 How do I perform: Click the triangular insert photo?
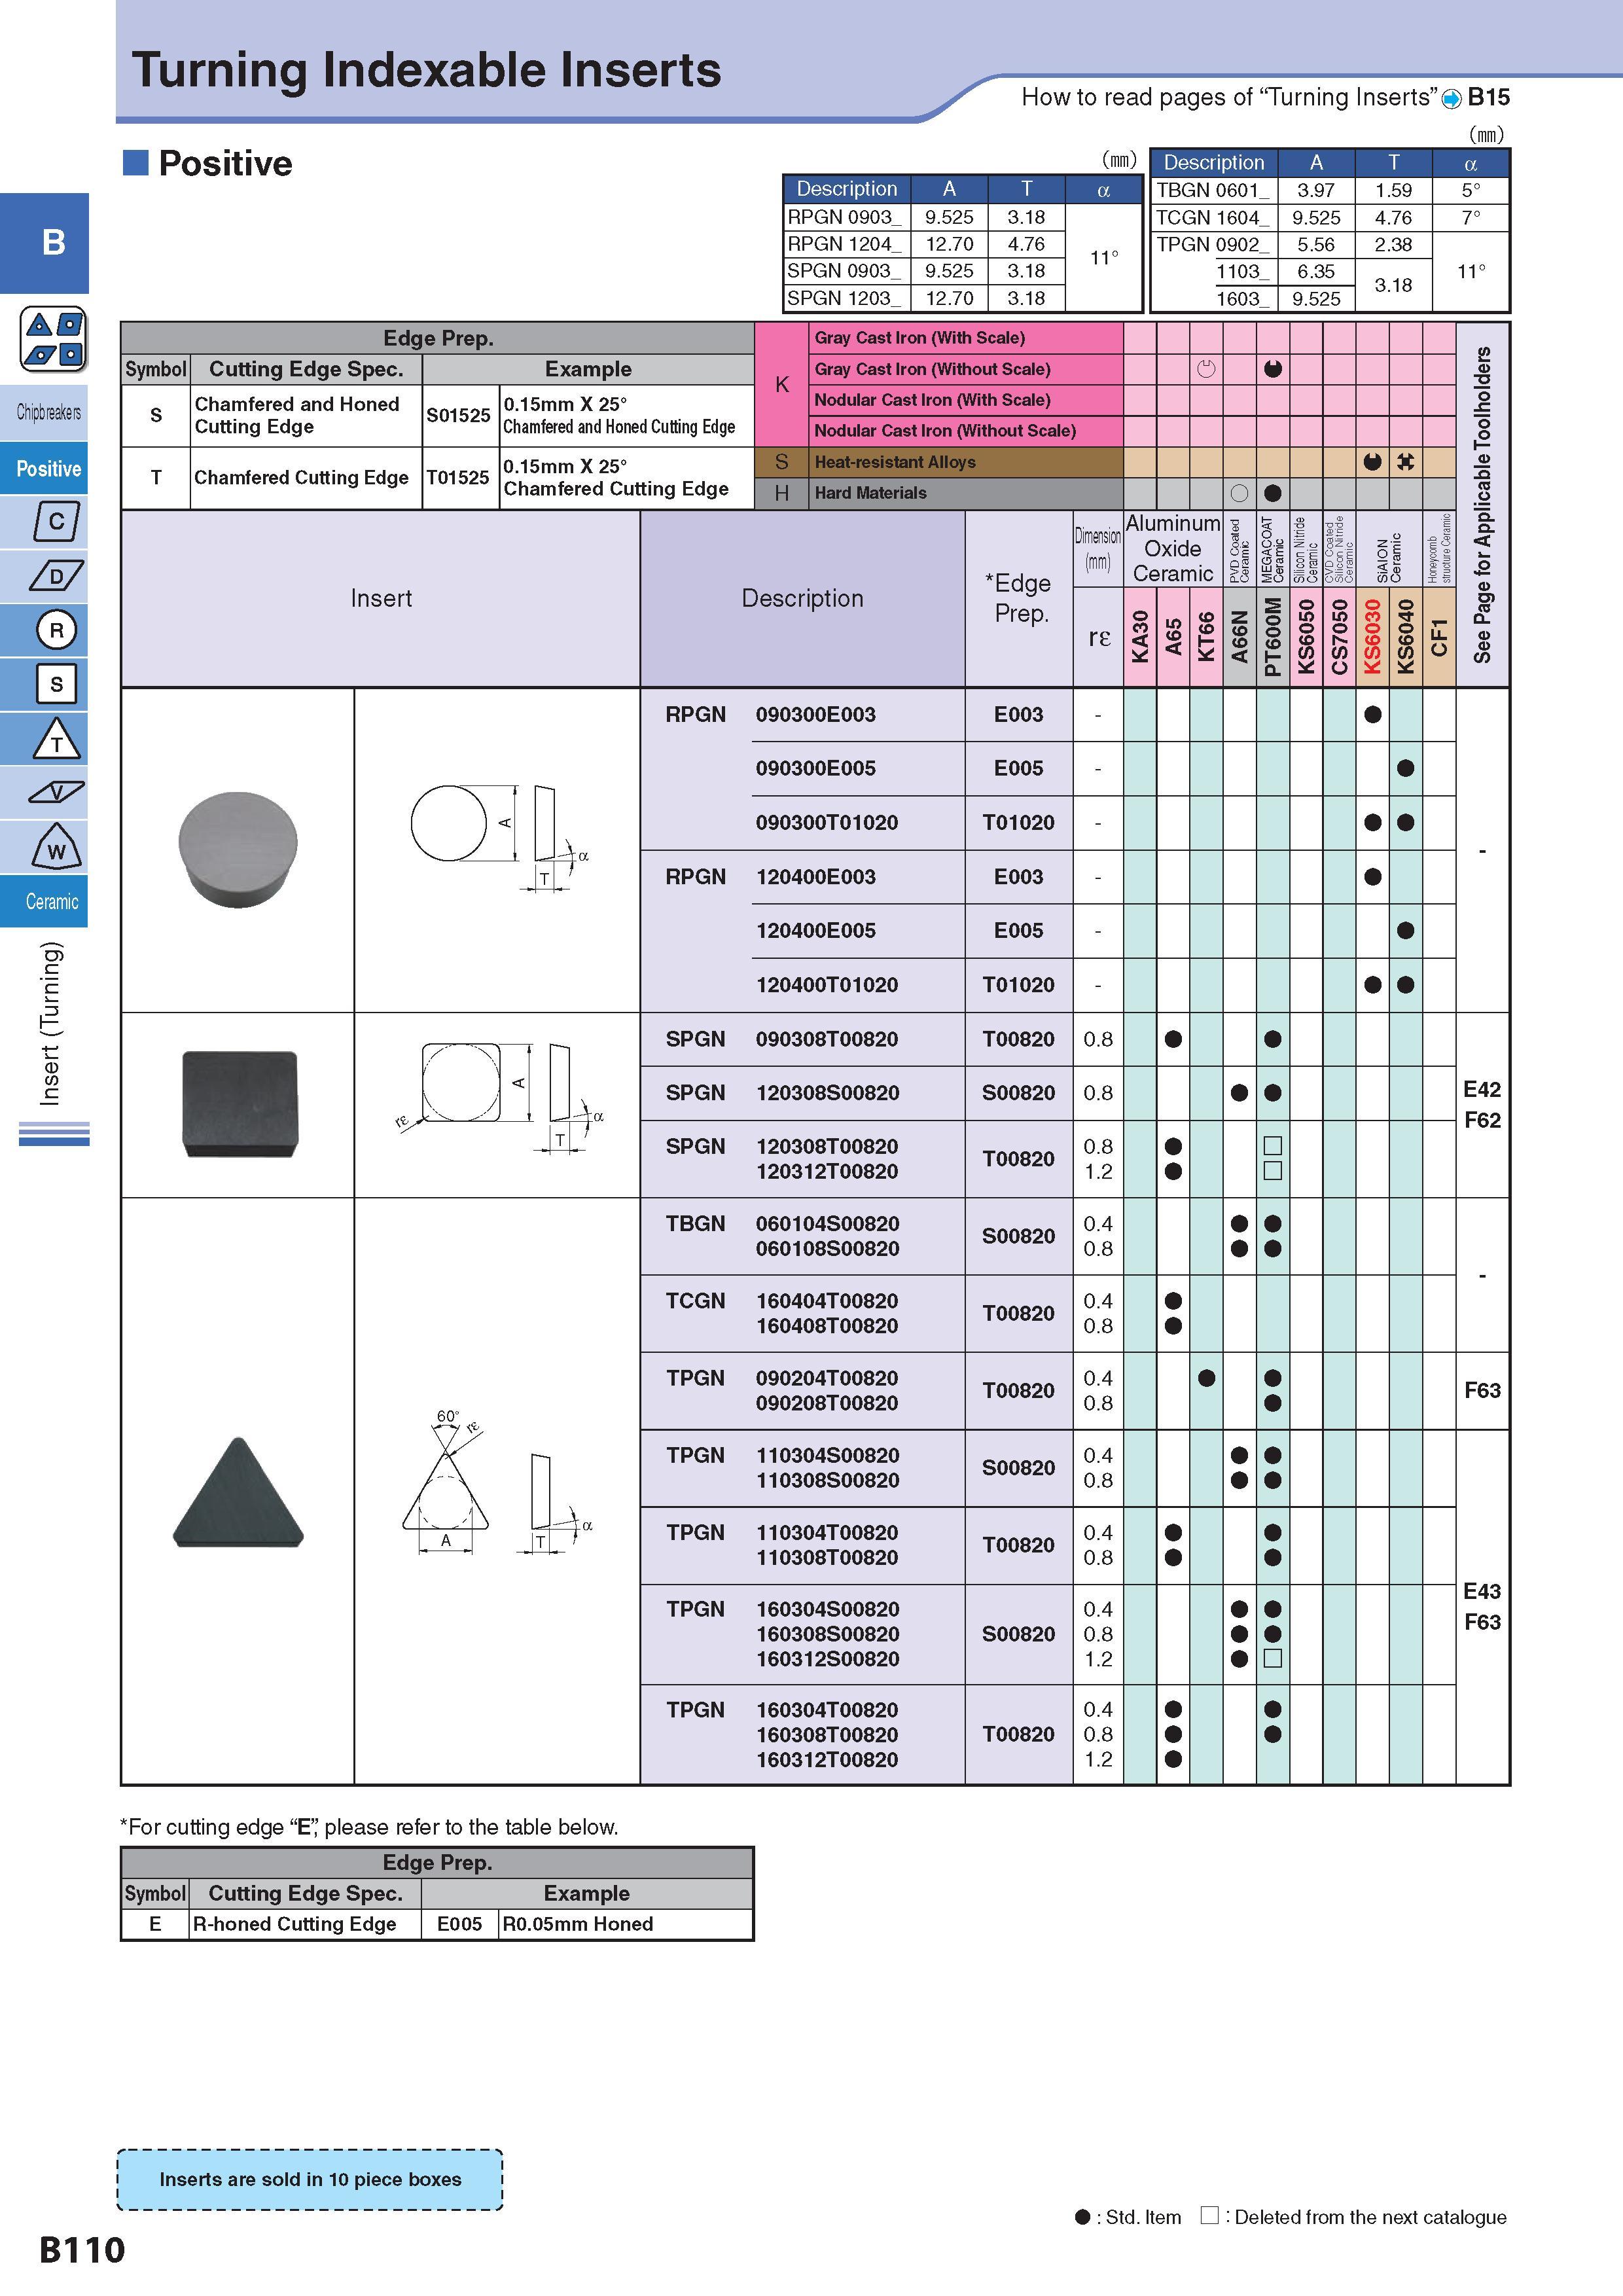[x=238, y=1493]
